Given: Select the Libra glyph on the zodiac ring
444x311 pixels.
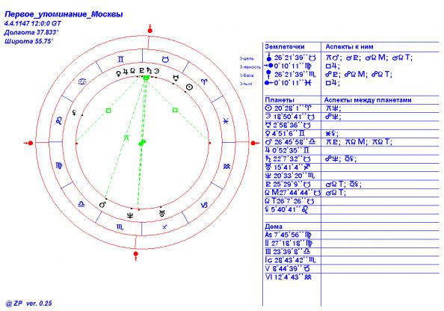Looking at the screenshot, I should [x=81, y=204].
